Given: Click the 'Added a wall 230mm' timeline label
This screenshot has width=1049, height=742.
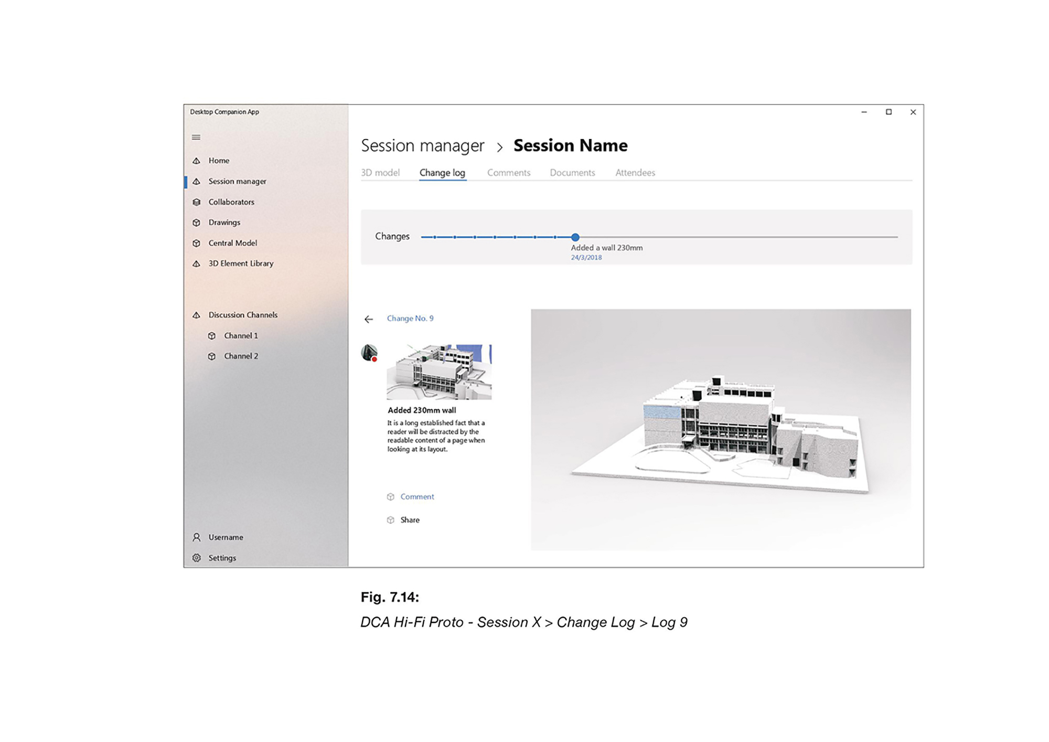Looking at the screenshot, I should pos(606,248).
